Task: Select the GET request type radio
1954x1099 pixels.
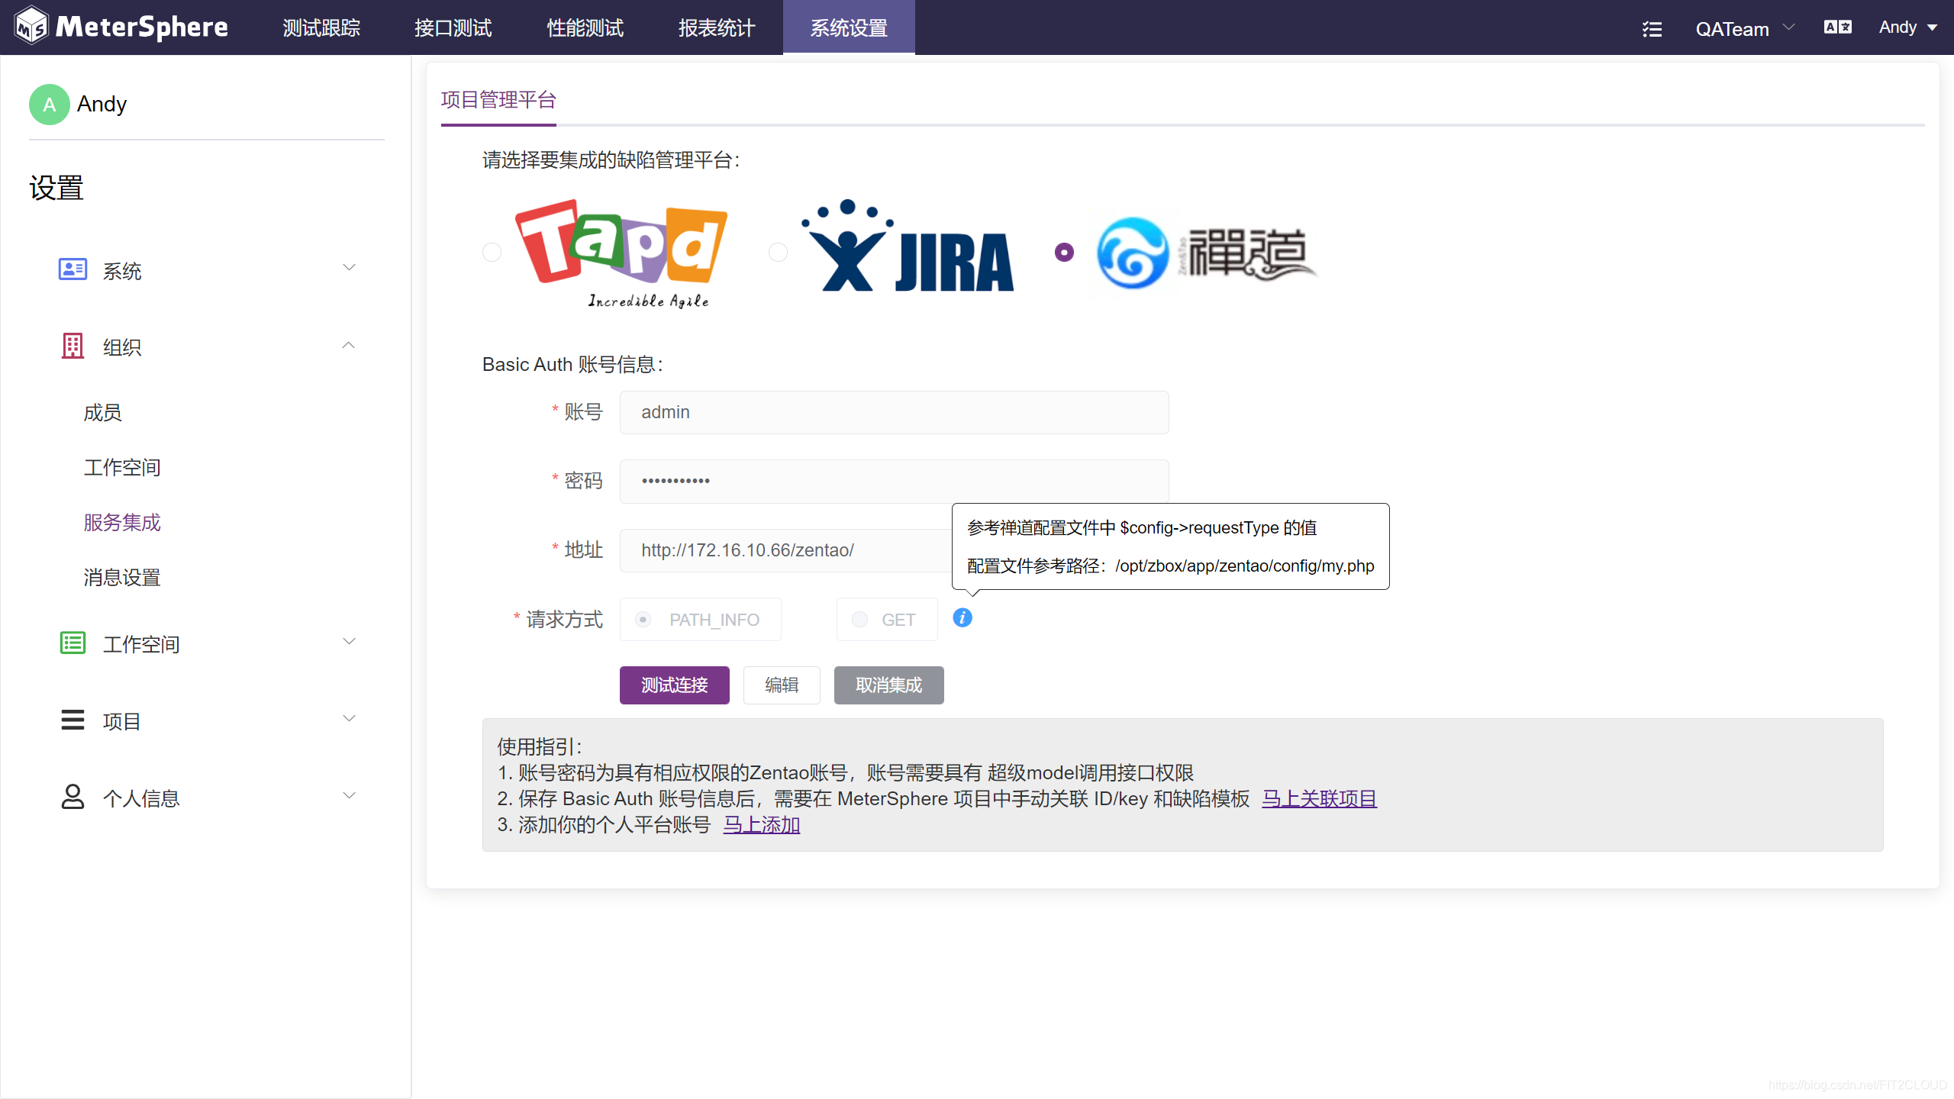Action: pos(860,620)
